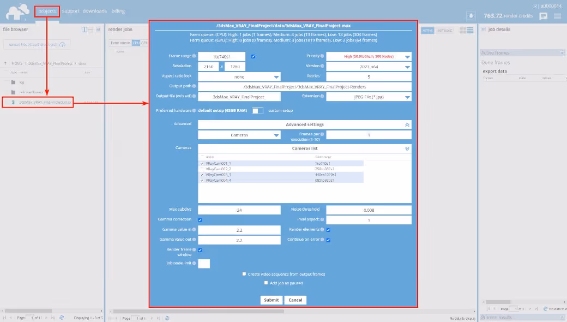Uncheck camera VRayCam004_4
567x322 pixels.
point(202,180)
